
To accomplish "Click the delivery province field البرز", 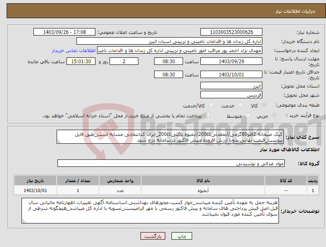I will tap(231, 85).
